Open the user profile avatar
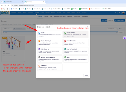 tap(123, 13)
